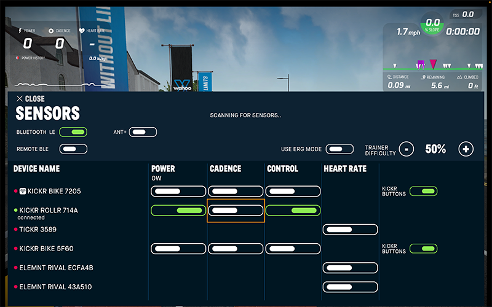
Task: Toggle Power for KICKR BIKE 5F60
Action: coord(178,249)
